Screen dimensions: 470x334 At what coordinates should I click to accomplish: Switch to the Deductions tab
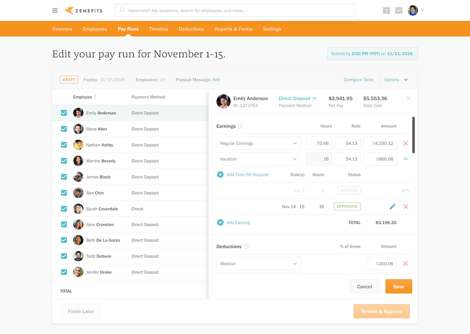pos(191,29)
